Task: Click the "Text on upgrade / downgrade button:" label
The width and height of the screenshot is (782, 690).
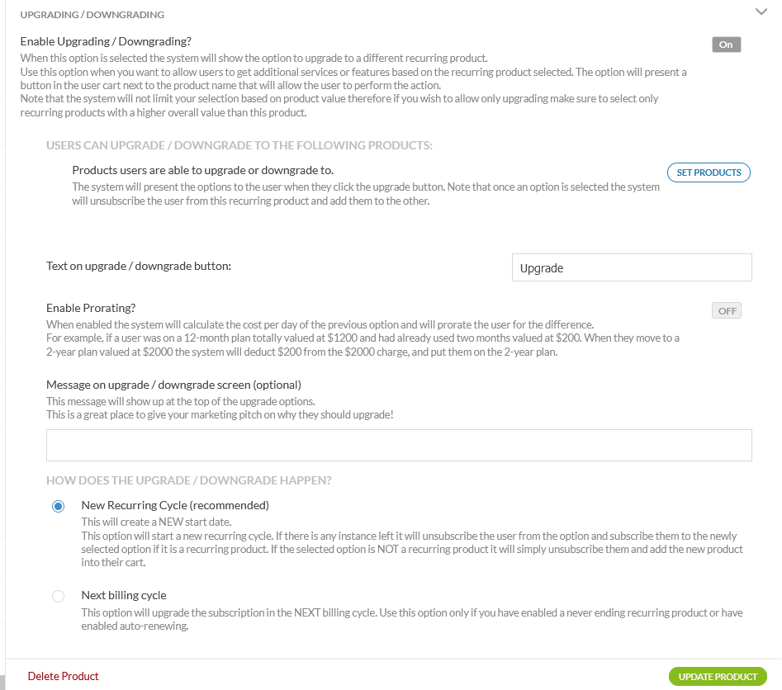Action: pyautogui.click(x=139, y=266)
